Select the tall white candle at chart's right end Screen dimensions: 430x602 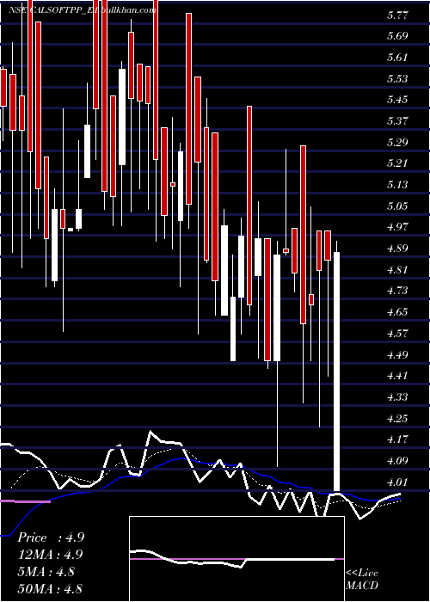tap(337, 372)
